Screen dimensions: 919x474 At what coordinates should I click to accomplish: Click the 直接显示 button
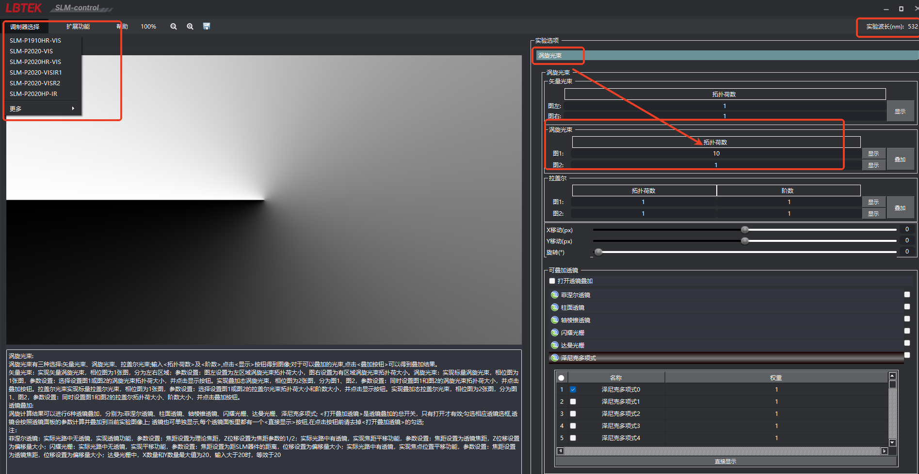tap(726, 461)
